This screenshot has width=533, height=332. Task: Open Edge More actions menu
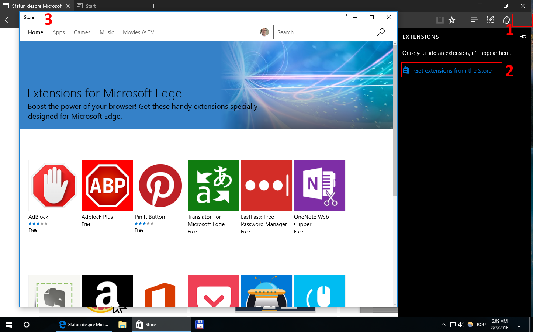coord(523,20)
